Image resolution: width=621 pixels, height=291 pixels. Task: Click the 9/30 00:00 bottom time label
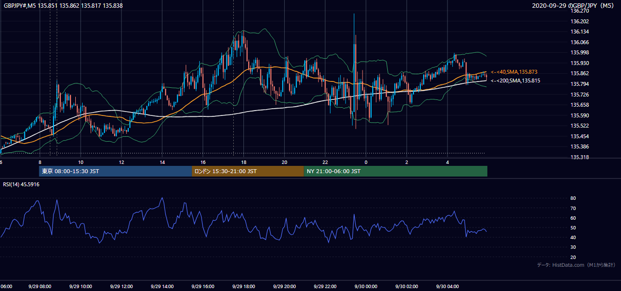366,287
